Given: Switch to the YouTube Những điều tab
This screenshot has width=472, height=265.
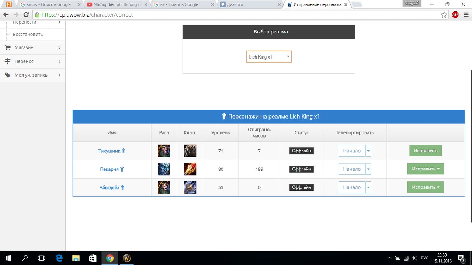Looking at the screenshot, I should coord(117,4).
